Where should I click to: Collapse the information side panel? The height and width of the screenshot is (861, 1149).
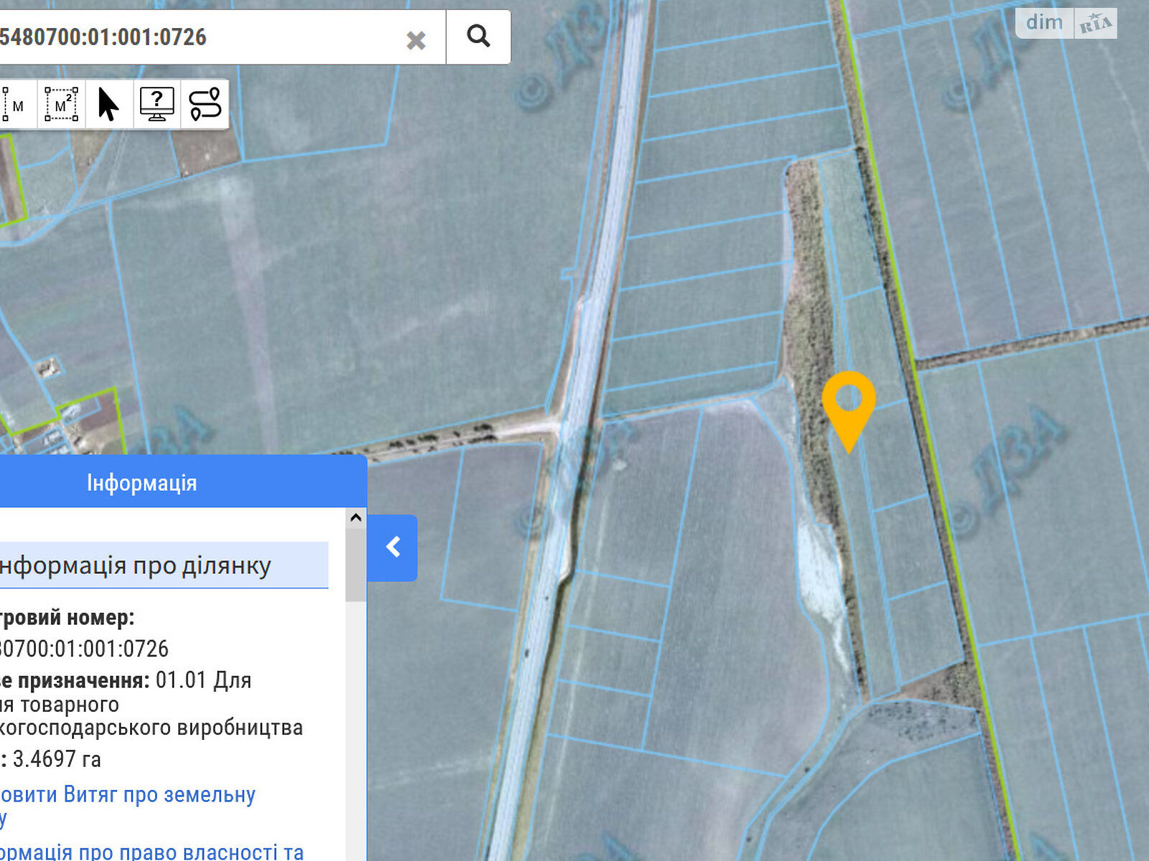point(393,547)
